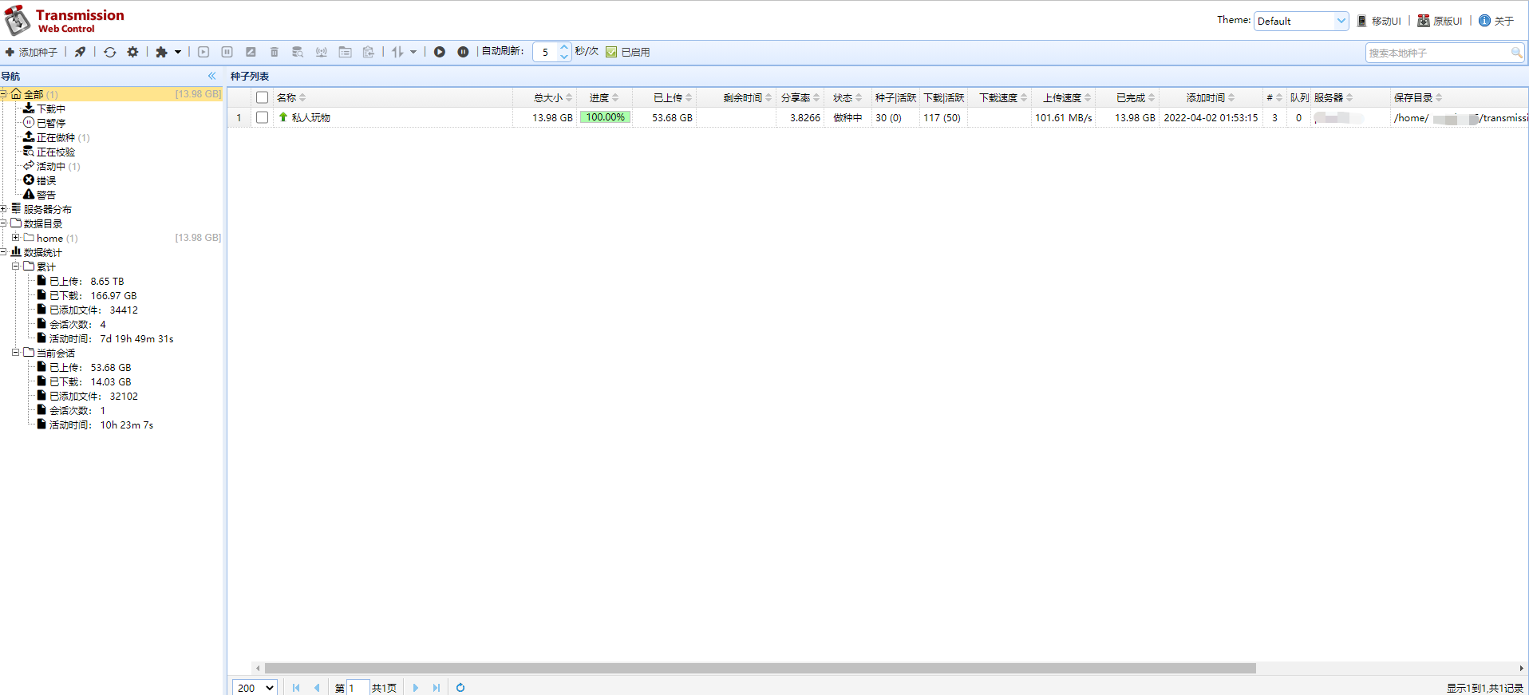Toggle the 已启用 auto-refresh checkbox
1529x695 pixels.
(611, 52)
